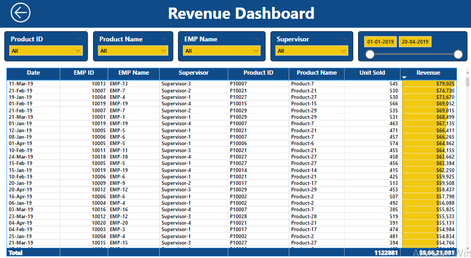471x258 pixels.
Task: Sort by the EMP Name column header
Action: pos(134,73)
